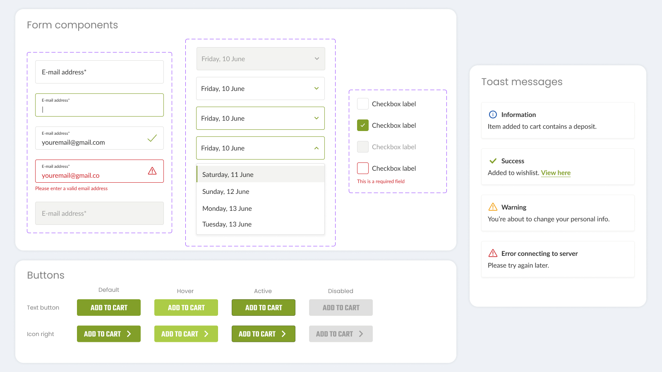This screenshot has width=662, height=372.
Task: Click the right-arrow icon on the default Add to Cart button
Action: pos(129,334)
